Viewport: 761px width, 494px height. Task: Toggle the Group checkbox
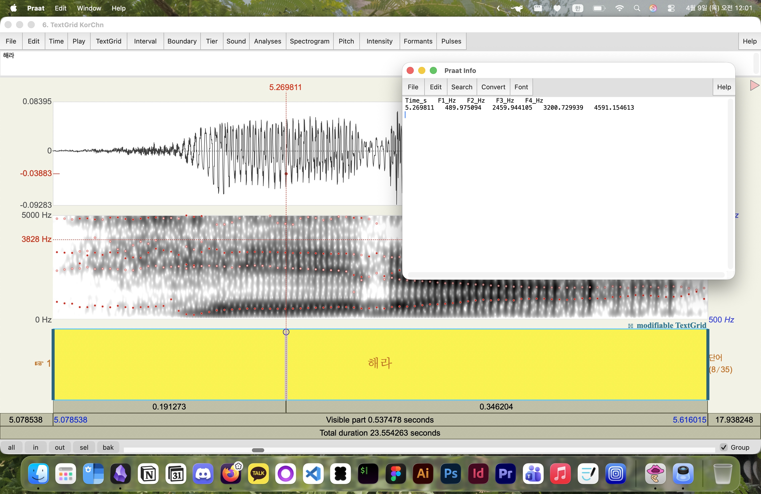(724, 447)
